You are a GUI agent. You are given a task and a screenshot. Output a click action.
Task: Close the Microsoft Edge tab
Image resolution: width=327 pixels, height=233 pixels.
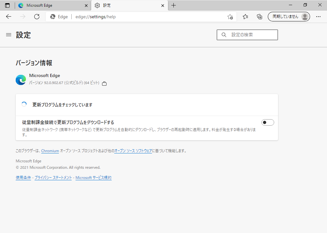pyautogui.click(x=86, y=6)
